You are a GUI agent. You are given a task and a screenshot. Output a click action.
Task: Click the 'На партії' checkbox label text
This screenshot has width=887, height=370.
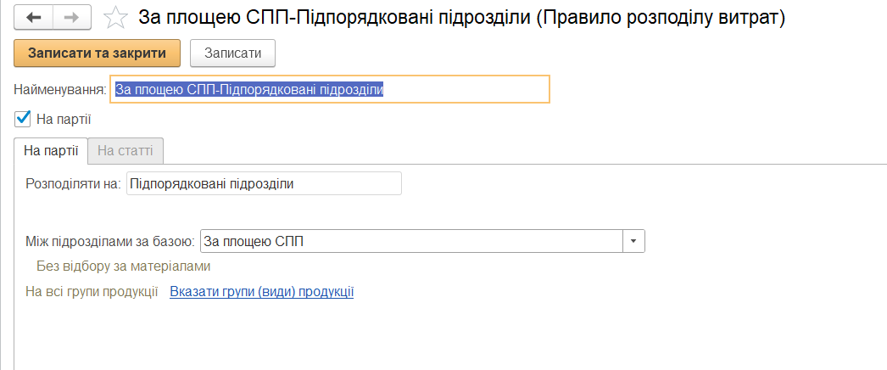tap(64, 119)
